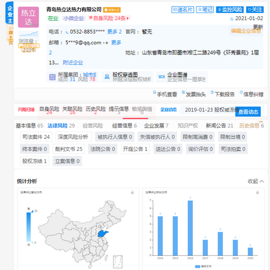This screenshot has height=270, width=270.
Task: Open the 附近企业 link
Action: click(x=73, y=63)
